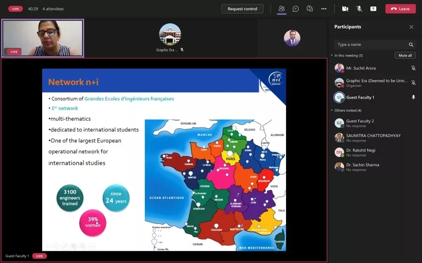Click the Guest Faculty 1 presenter label
The image size is (422, 263).
(17, 256)
